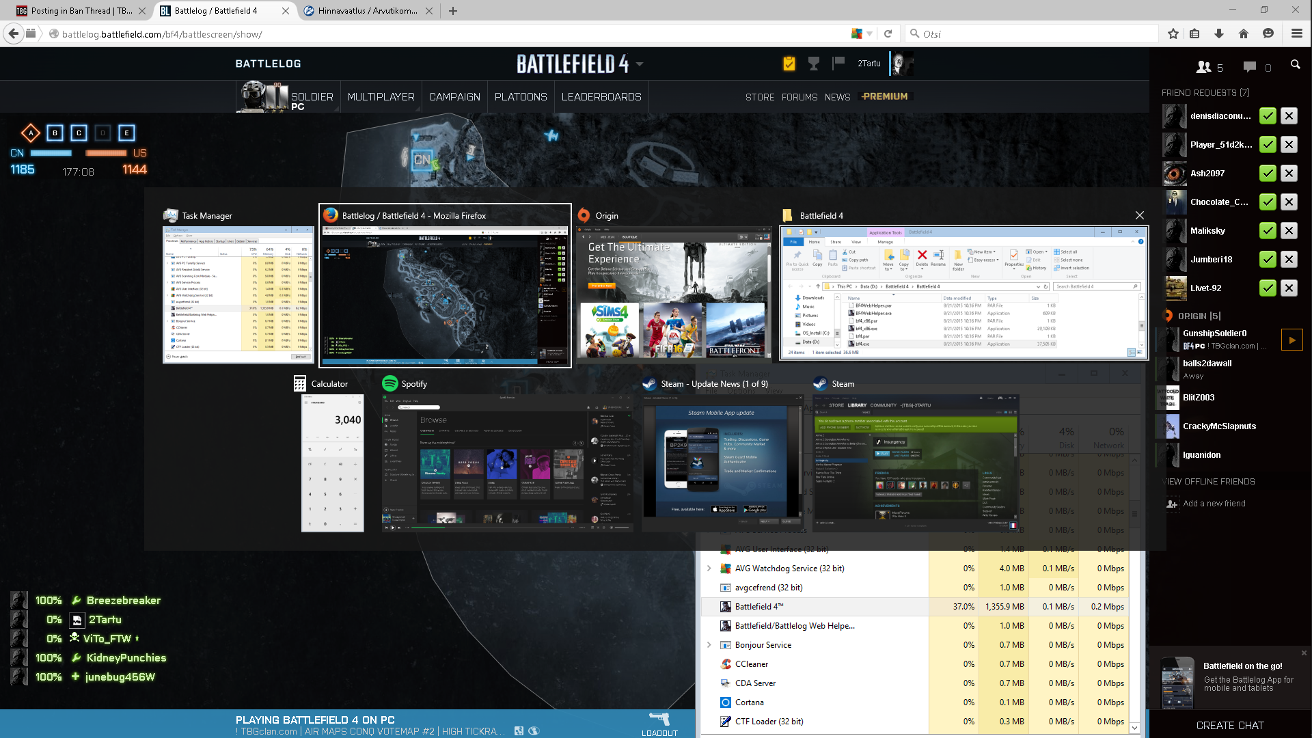Collapse the Friend Requests (7) section
The height and width of the screenshot is (738, 1312).
(1205, 93)
